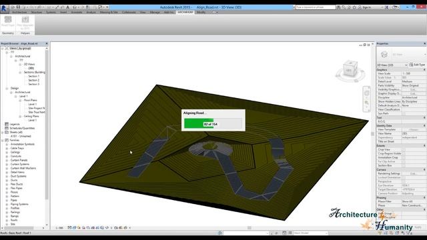Collapse the Graphics section in Properties
The image size is (427, 240).
pyautogui.click(x=424, y=70)
